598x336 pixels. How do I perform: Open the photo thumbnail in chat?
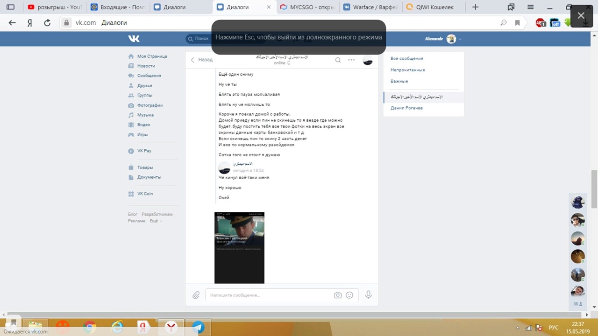click(x=239, y=247)
